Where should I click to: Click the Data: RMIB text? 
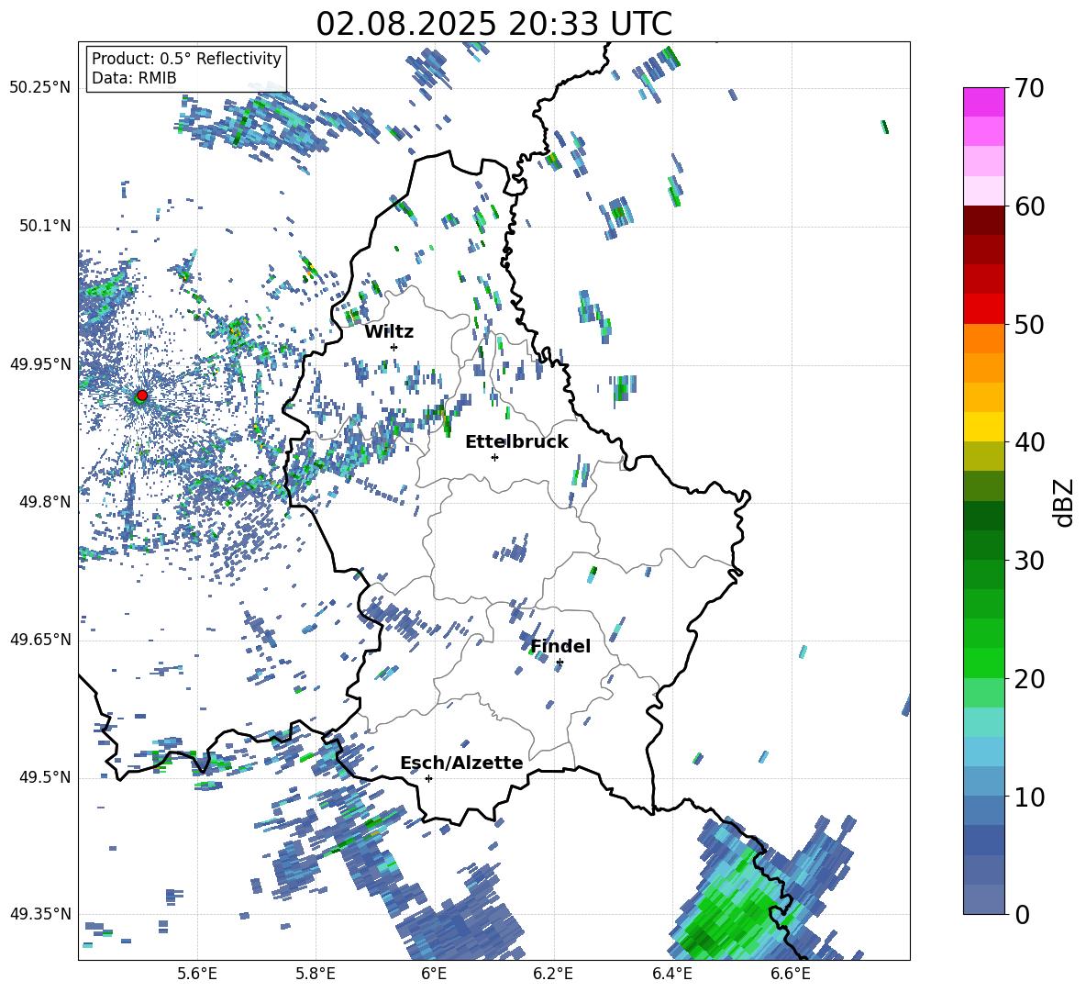[x=134, y=78]
